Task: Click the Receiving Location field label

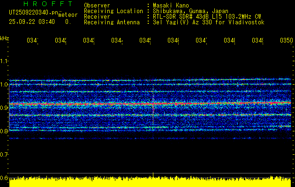Action: click(x=113, y=11)
